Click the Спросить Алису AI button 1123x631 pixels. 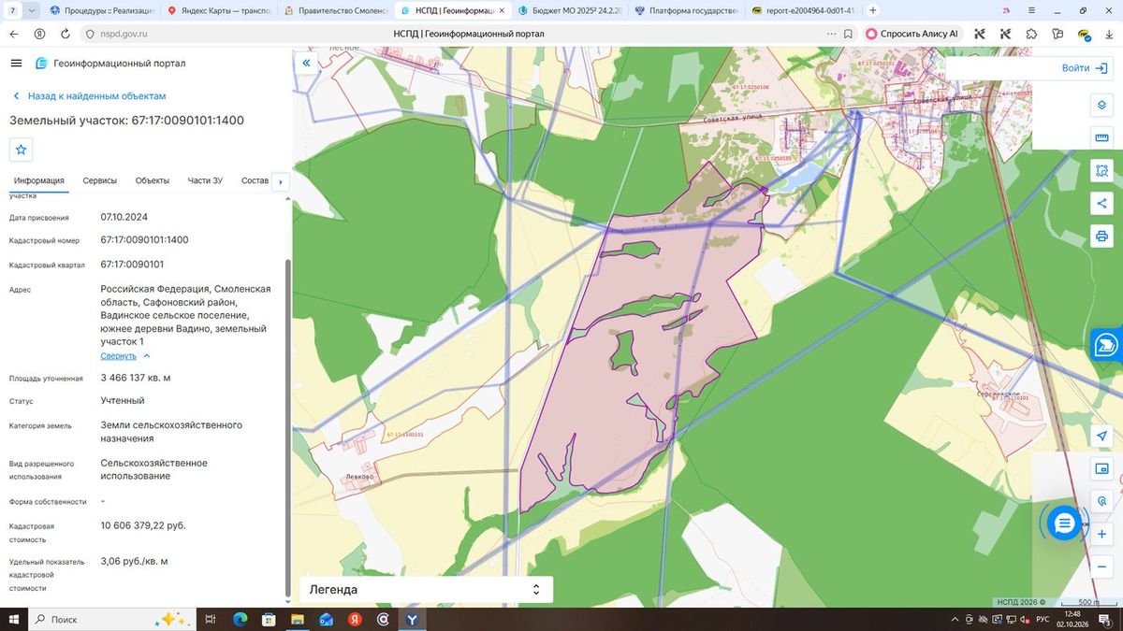click(912, 34)
